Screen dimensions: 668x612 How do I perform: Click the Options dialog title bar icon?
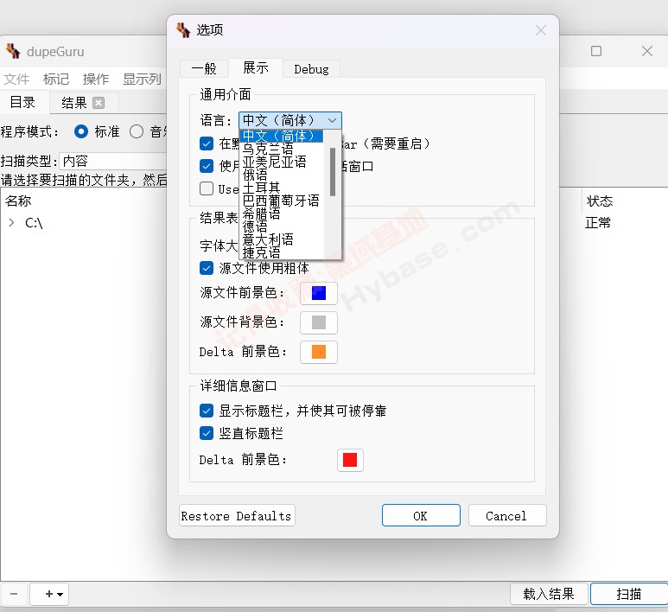tap(183, 30)
